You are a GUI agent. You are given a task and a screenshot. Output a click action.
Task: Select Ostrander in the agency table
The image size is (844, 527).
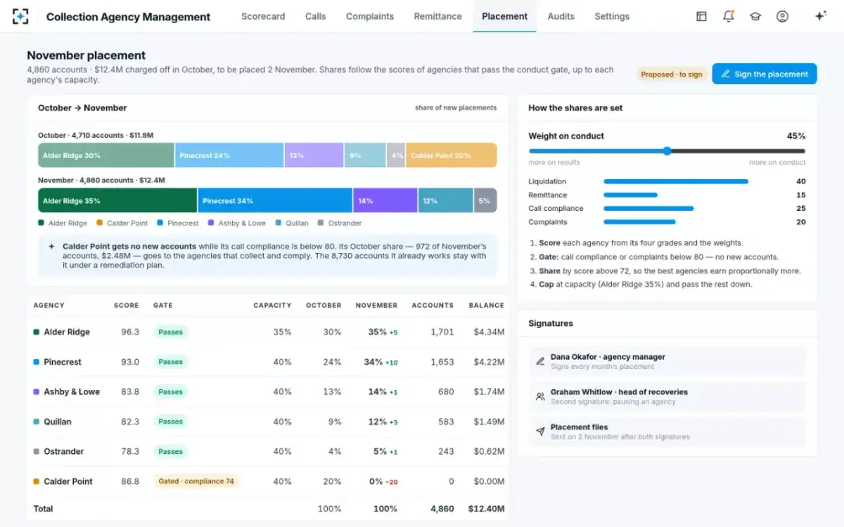(64, 451)
